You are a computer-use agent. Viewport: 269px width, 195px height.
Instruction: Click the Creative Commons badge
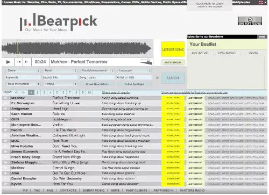point(250,21)
